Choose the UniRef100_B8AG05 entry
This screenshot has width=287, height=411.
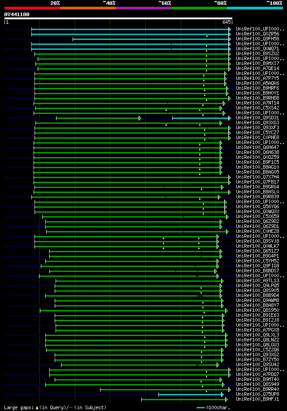257,172
